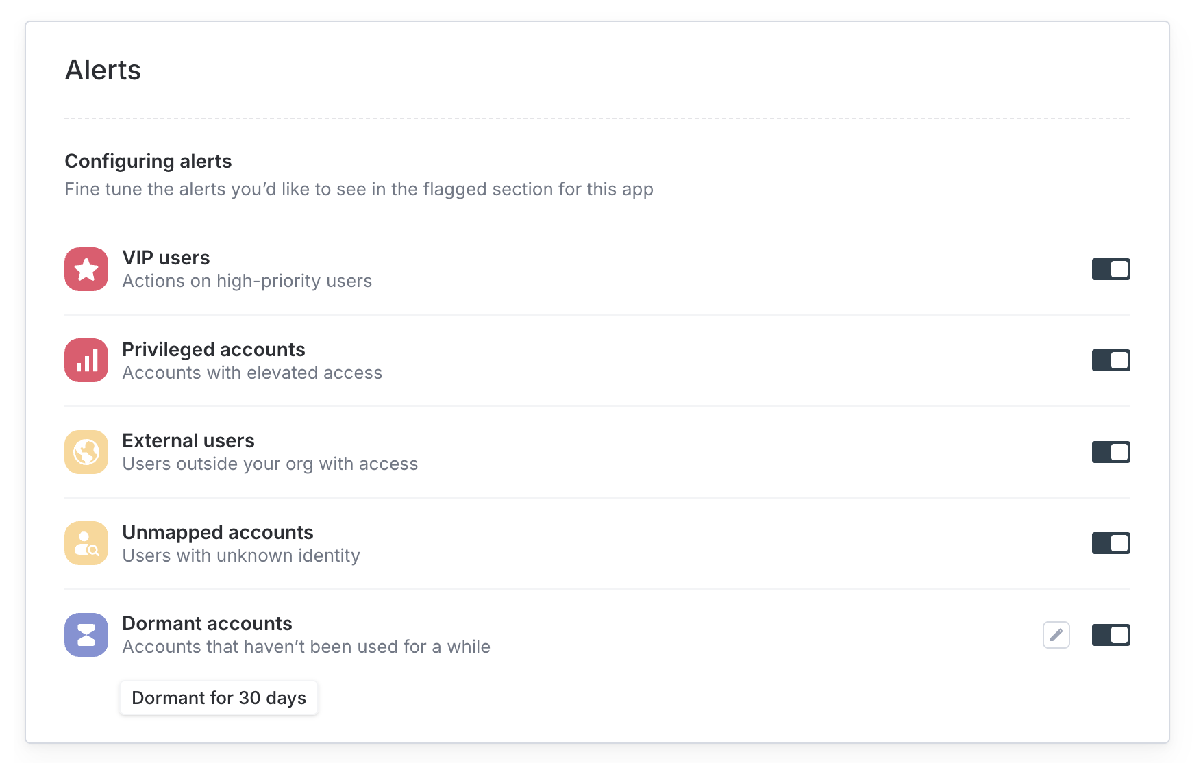Screen dimensions: 1203x763
Task: Disable the VIP users alert toggle
Action: click(1111, 269)
